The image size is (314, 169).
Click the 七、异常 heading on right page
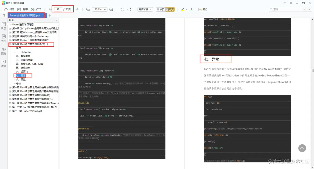[x=211, y=59]
